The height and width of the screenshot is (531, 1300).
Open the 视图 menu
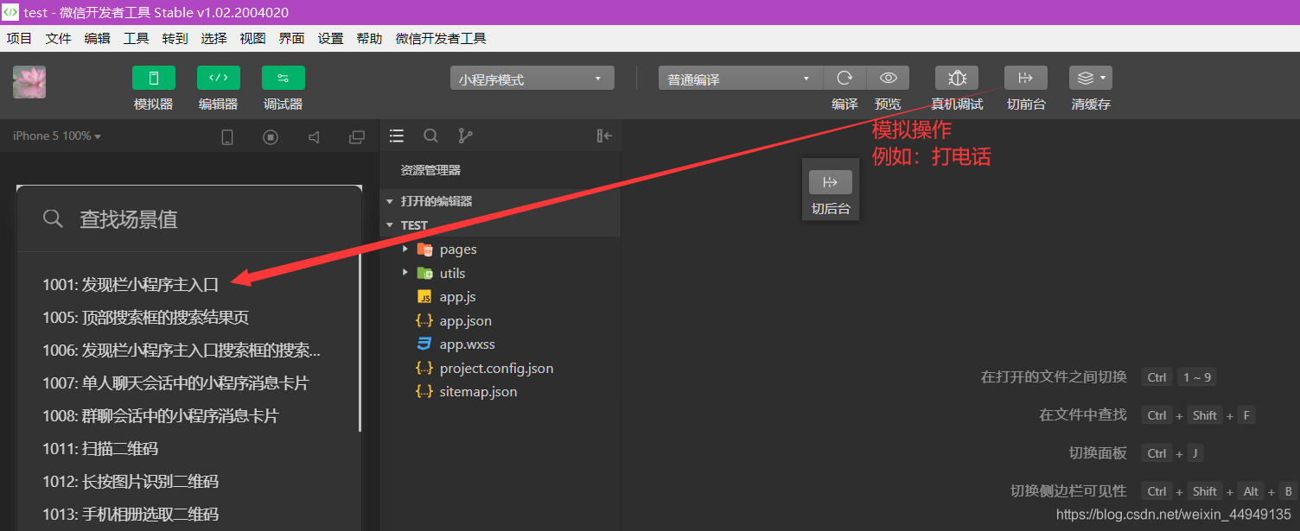252,38
